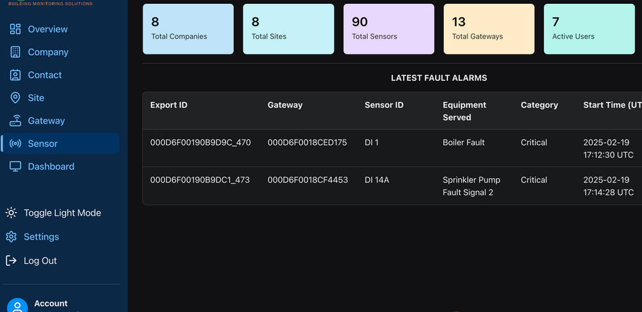Screen dimensions: 642x312
Task: Click Critical in the Sprinkler Pump row
Action: pos(534,180)
